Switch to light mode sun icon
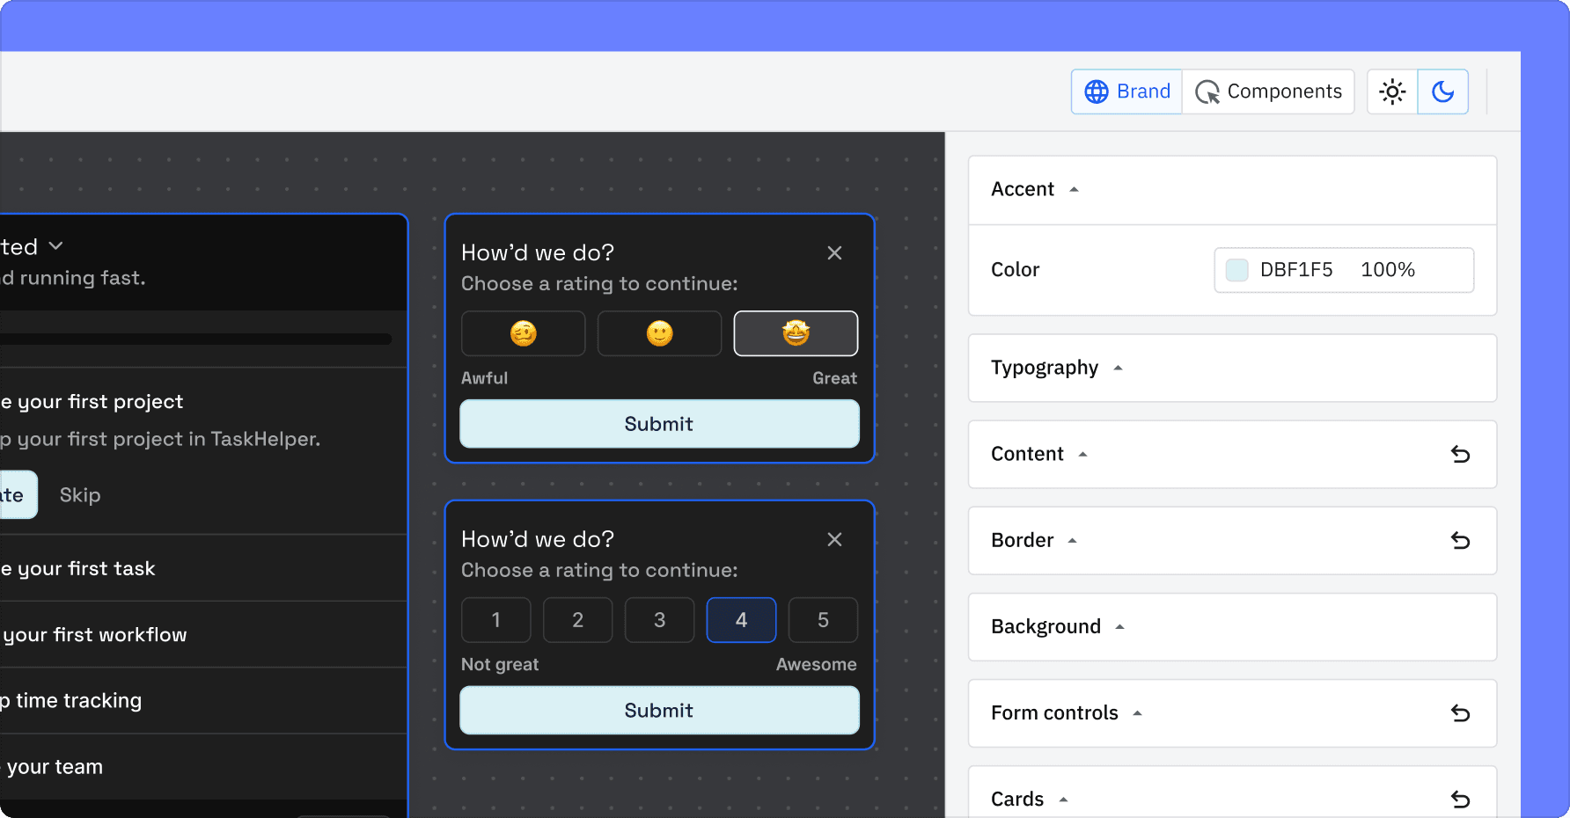Viewport: 1570px width, 818px height. click(1392, 91)
